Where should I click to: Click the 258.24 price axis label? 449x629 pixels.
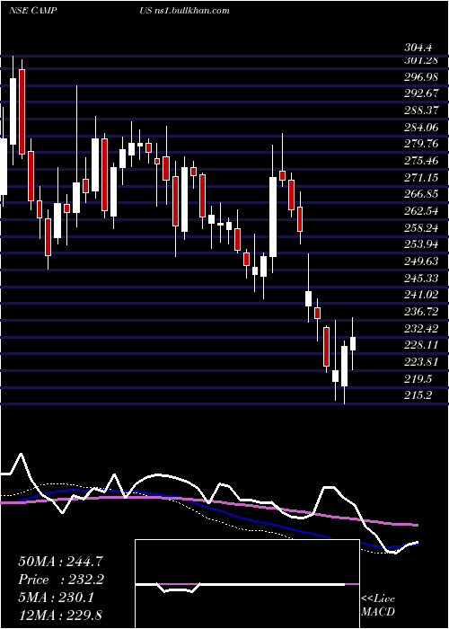coord(421,227)
